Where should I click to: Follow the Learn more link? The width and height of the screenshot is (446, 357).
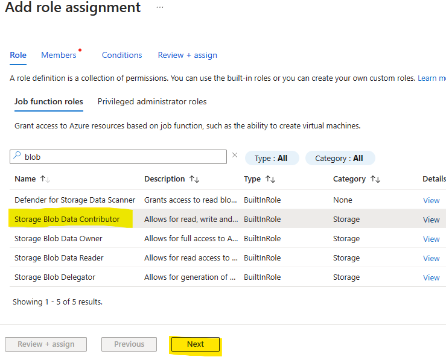432,78
